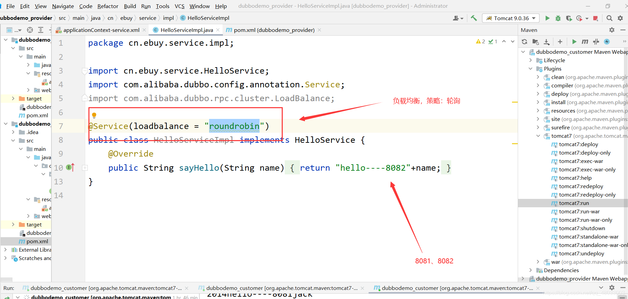Start debugging with the green bug icon
The image size is (628, 299).
[558, 18]
